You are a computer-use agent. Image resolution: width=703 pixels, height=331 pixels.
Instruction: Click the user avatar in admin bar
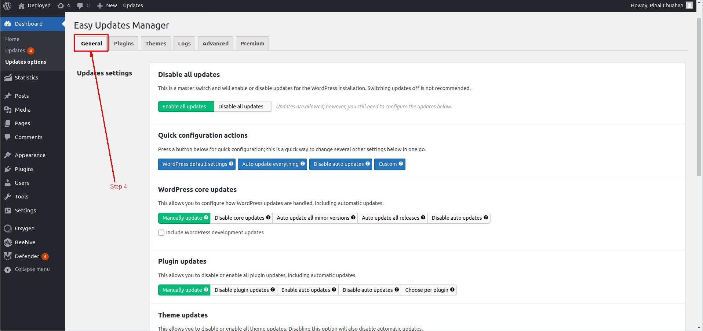tap(689, 5)
